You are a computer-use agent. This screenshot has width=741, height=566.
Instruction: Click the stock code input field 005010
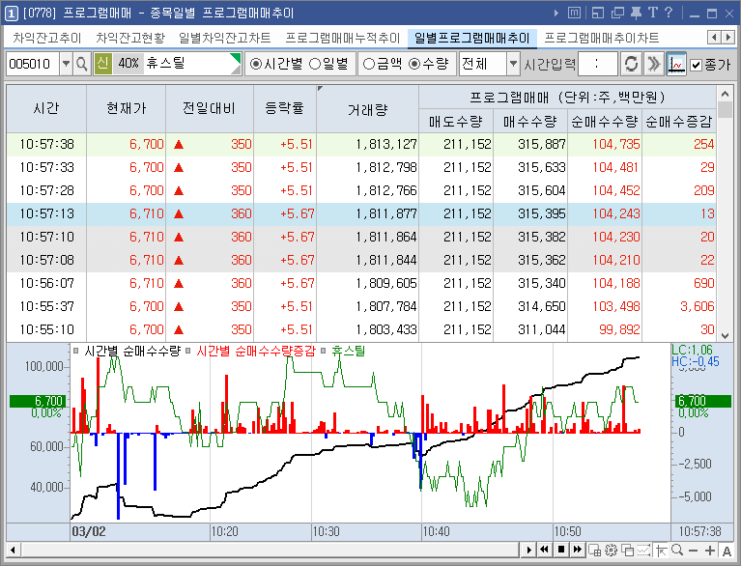pos(33,64)
